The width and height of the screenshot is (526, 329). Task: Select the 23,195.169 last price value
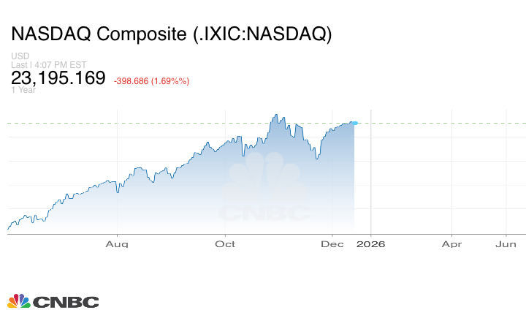(58, 78)
